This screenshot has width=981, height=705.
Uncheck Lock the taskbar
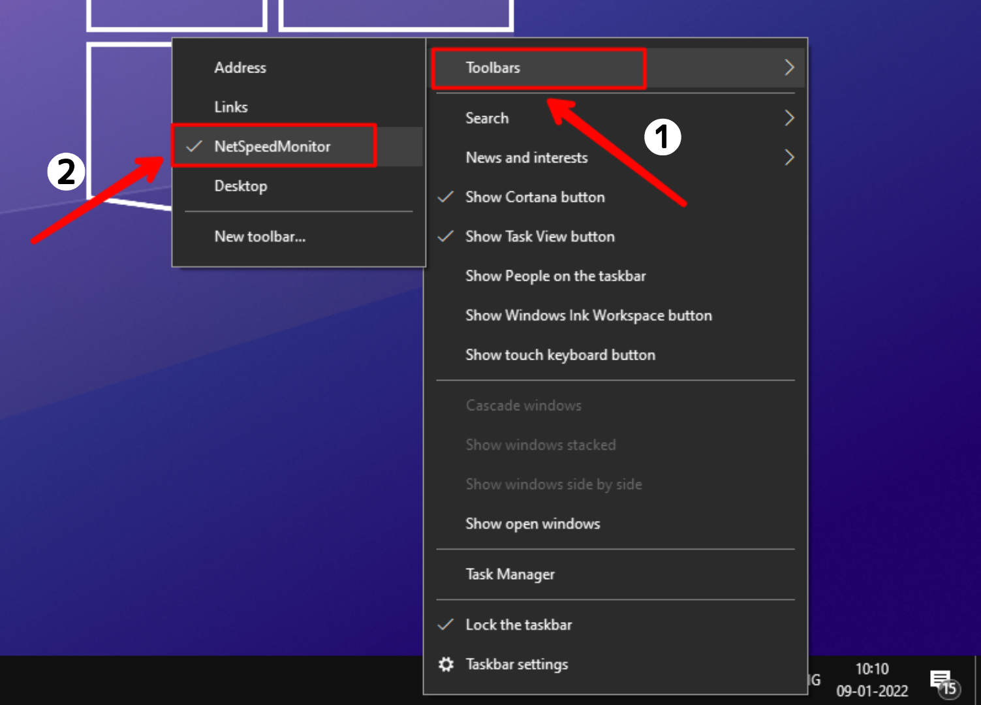click(x=518, y=625)
